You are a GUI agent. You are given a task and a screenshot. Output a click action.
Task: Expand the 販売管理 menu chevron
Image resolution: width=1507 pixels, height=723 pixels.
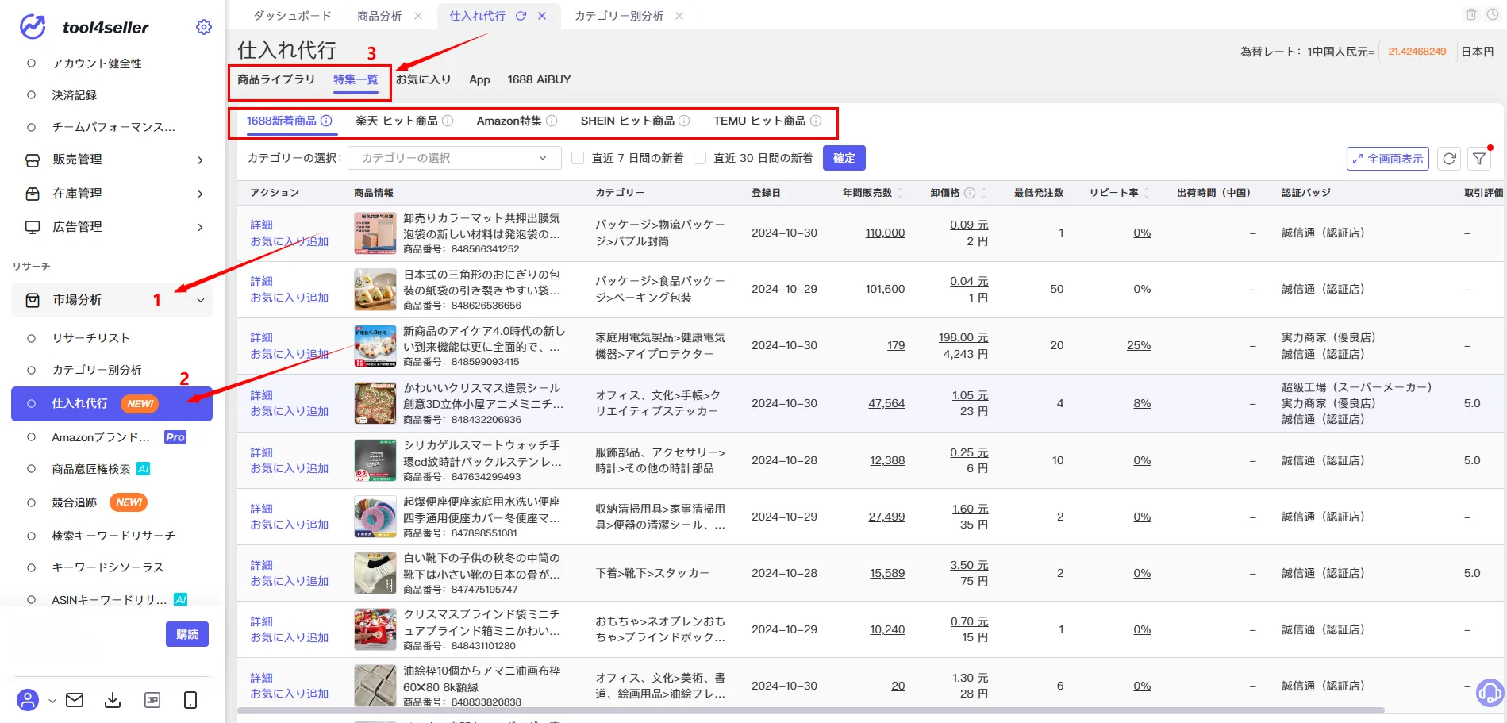point(200,160)
